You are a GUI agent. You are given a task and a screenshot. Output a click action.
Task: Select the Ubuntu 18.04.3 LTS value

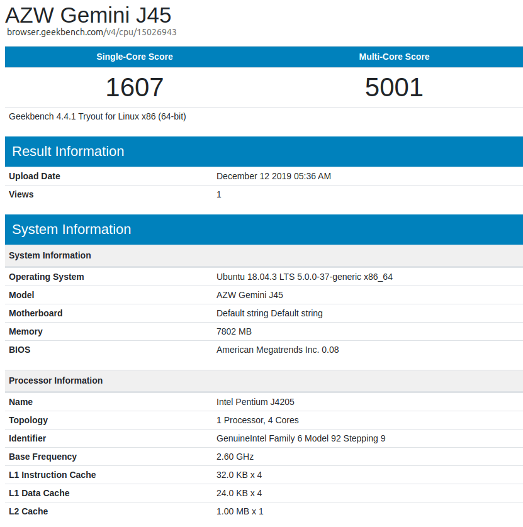[305, 277]
